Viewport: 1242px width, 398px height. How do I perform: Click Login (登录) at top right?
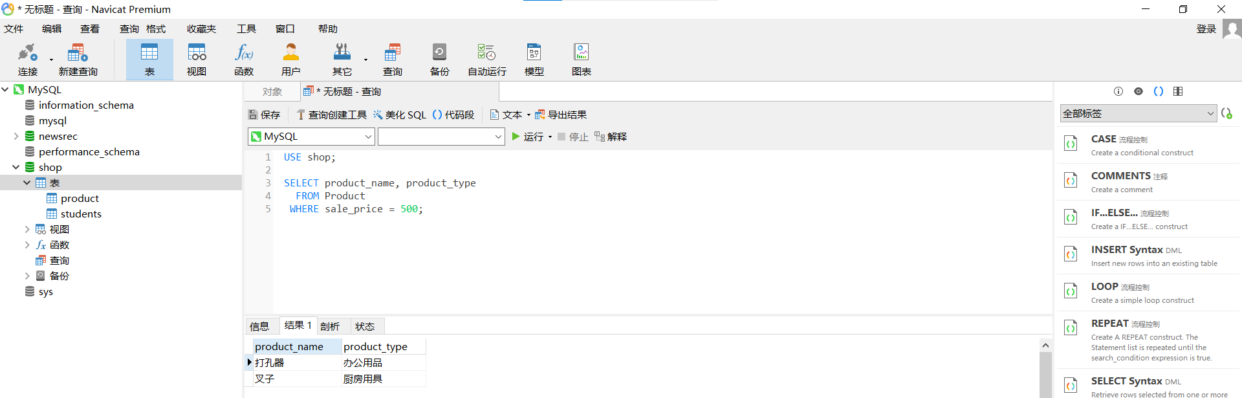click(1206, 29)
